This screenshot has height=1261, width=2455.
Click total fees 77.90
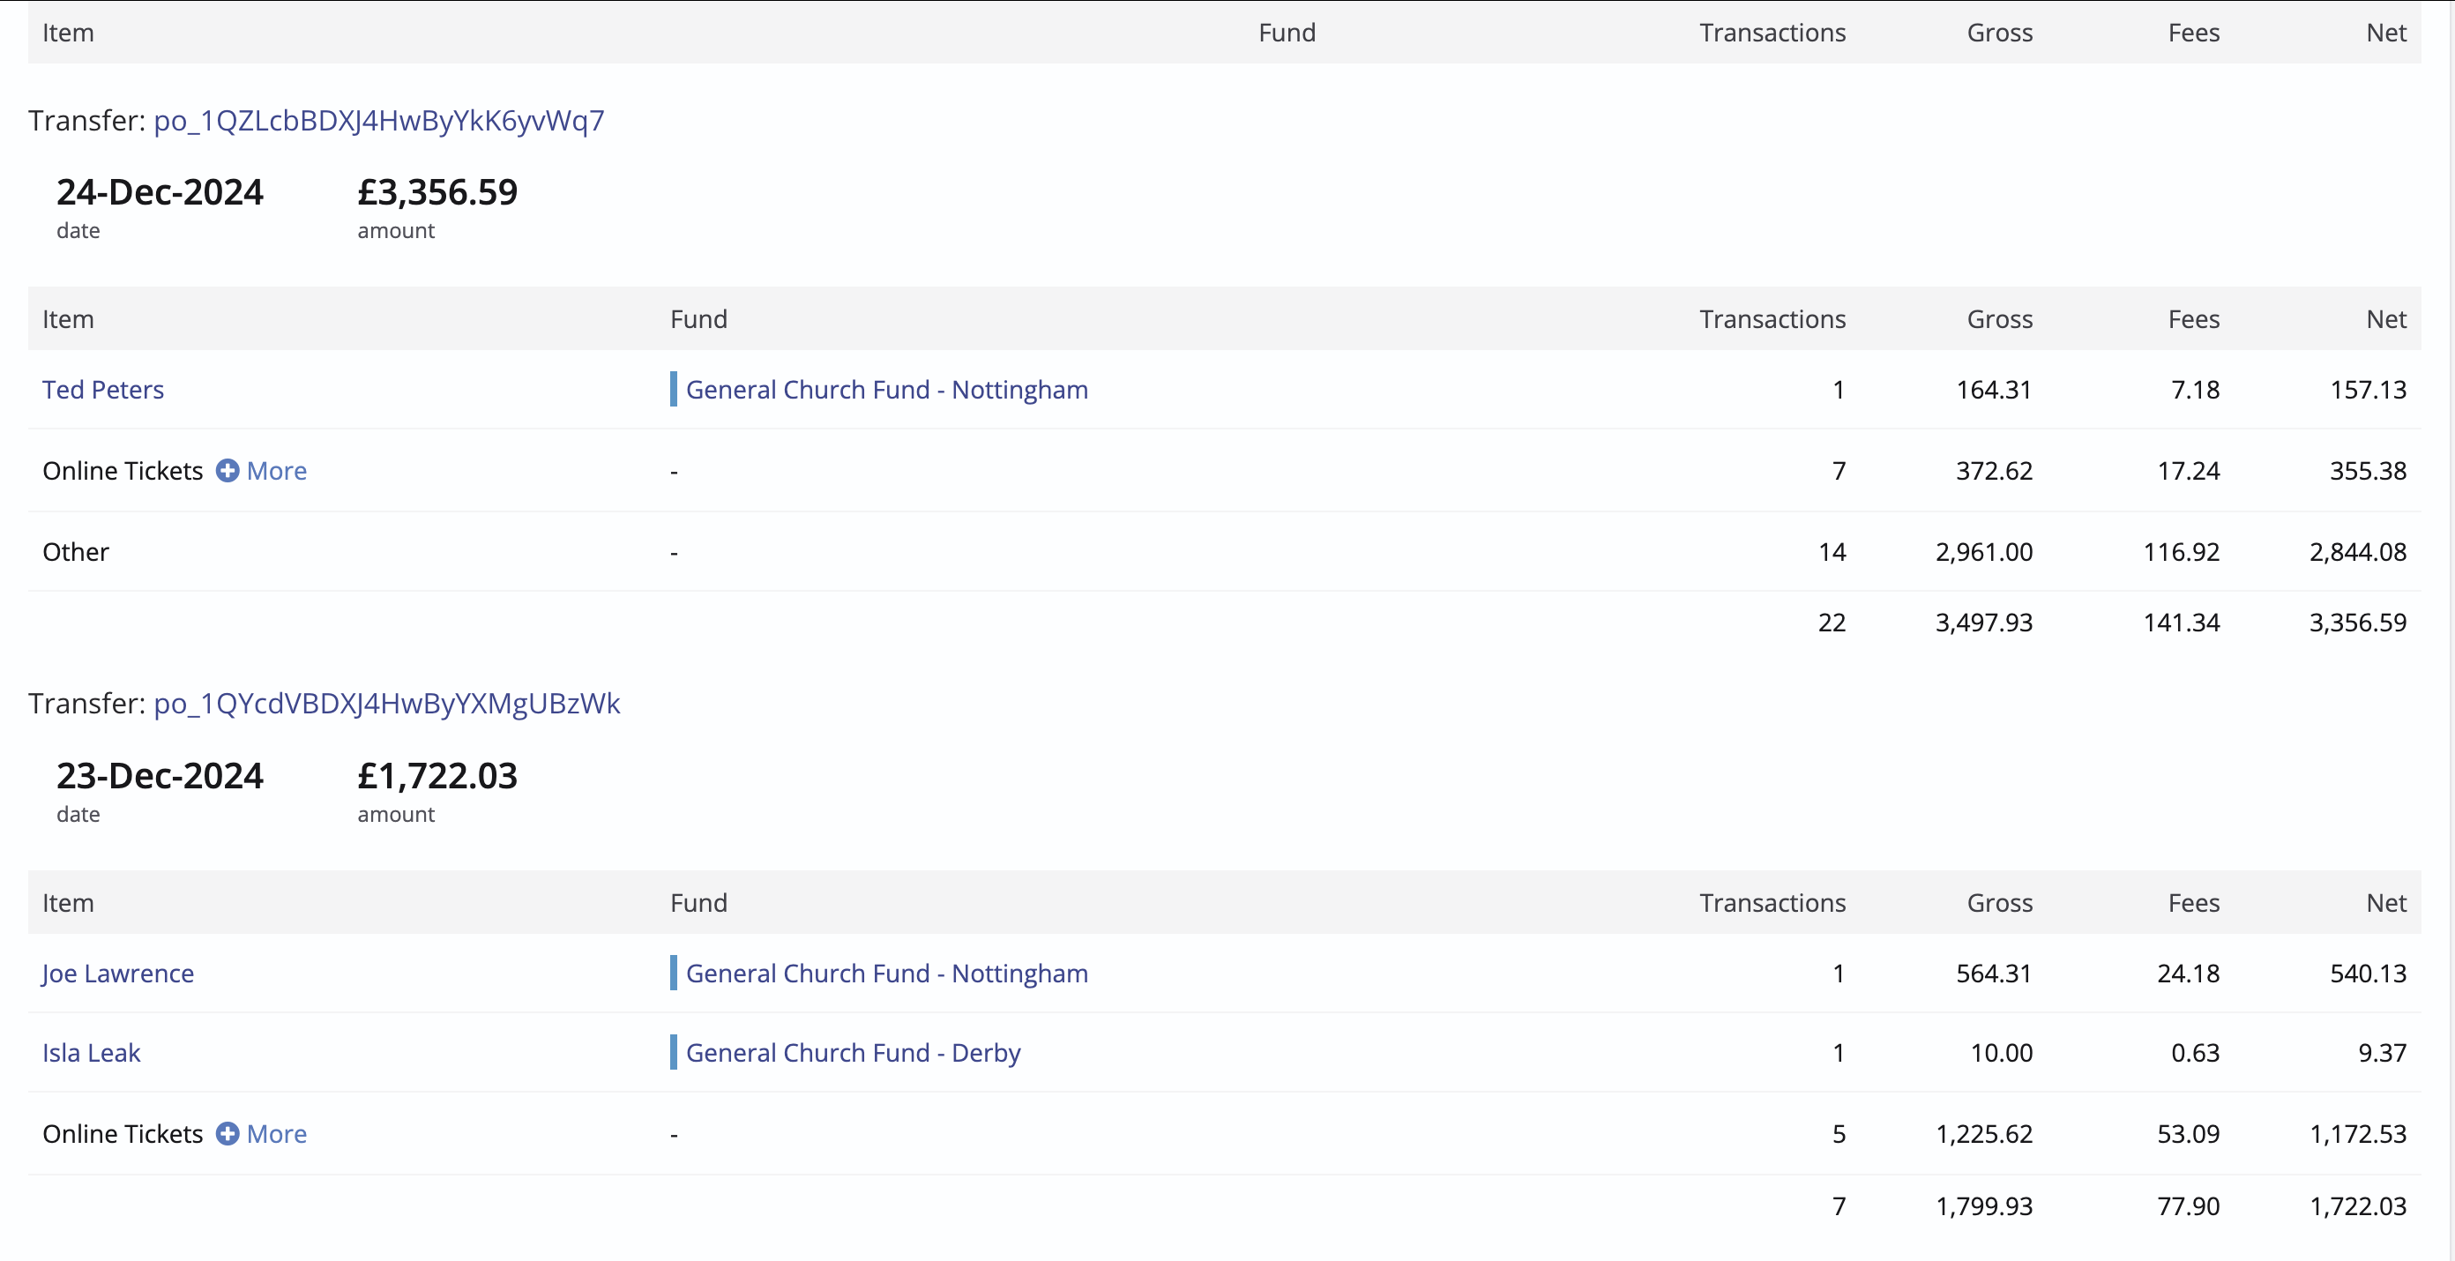[x=2188, y=1205]
